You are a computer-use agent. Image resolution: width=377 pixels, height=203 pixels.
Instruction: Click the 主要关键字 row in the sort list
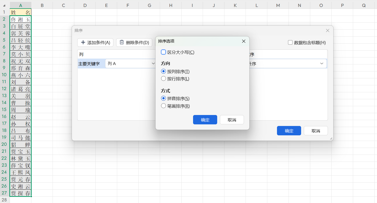click(x=91, y=64)
